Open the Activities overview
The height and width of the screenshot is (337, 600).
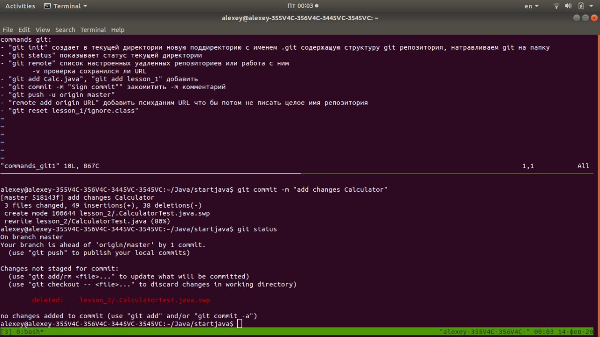tap(20, 6)
